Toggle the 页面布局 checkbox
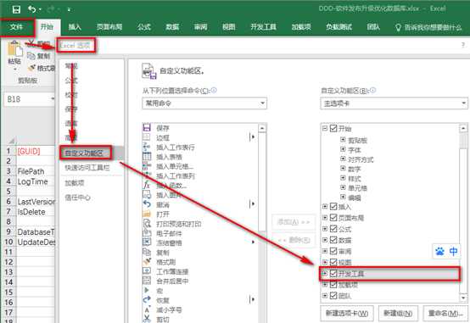 (333, 218)
